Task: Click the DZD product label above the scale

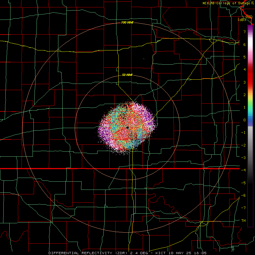Action: pyautogui.click(x=249, y=17)
